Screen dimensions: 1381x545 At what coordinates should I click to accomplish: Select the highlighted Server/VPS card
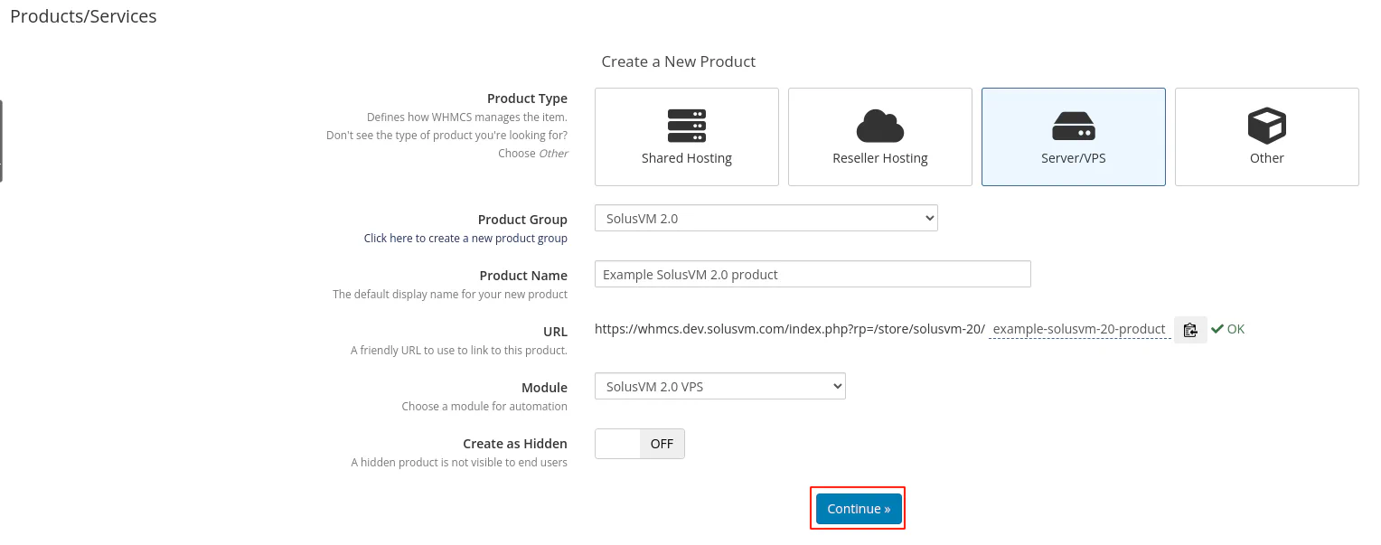click(1073, 136)
